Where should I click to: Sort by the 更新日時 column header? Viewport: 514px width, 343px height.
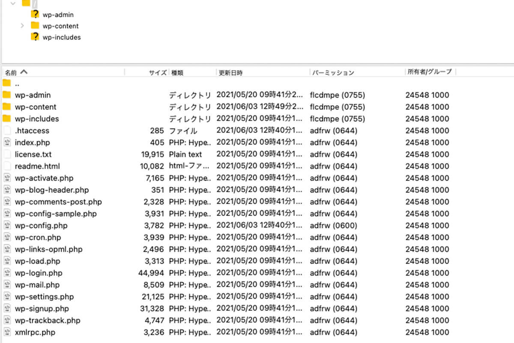[230, 72]
